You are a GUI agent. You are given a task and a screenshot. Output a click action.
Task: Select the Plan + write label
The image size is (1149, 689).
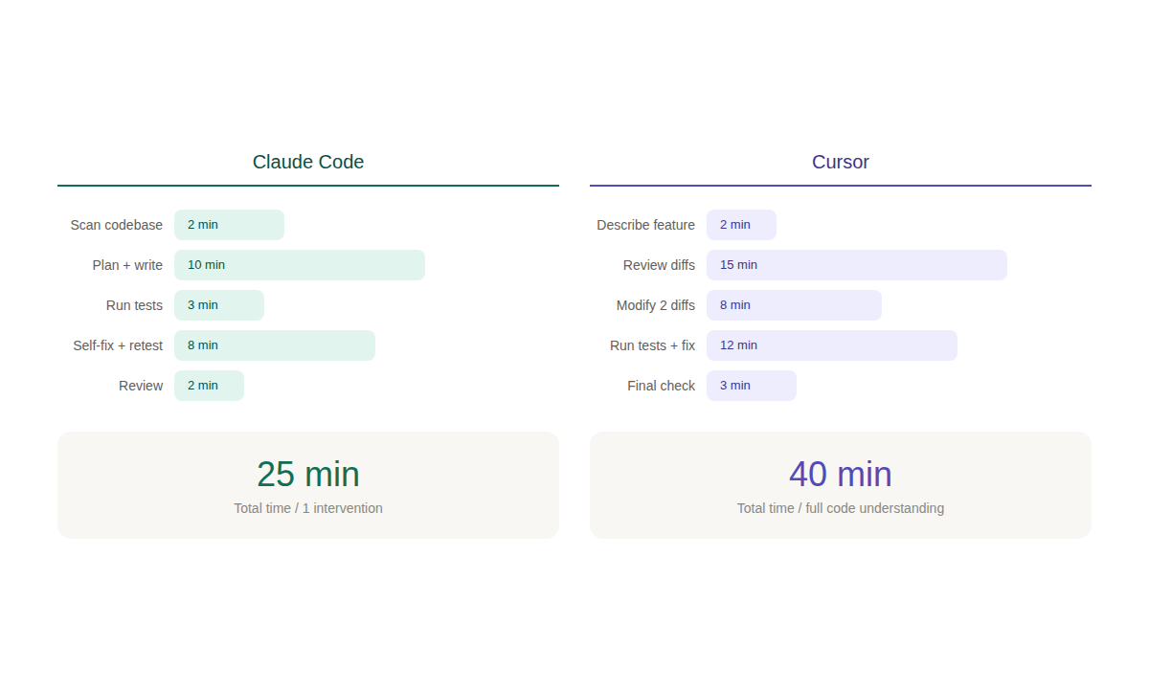click(127, 265)
